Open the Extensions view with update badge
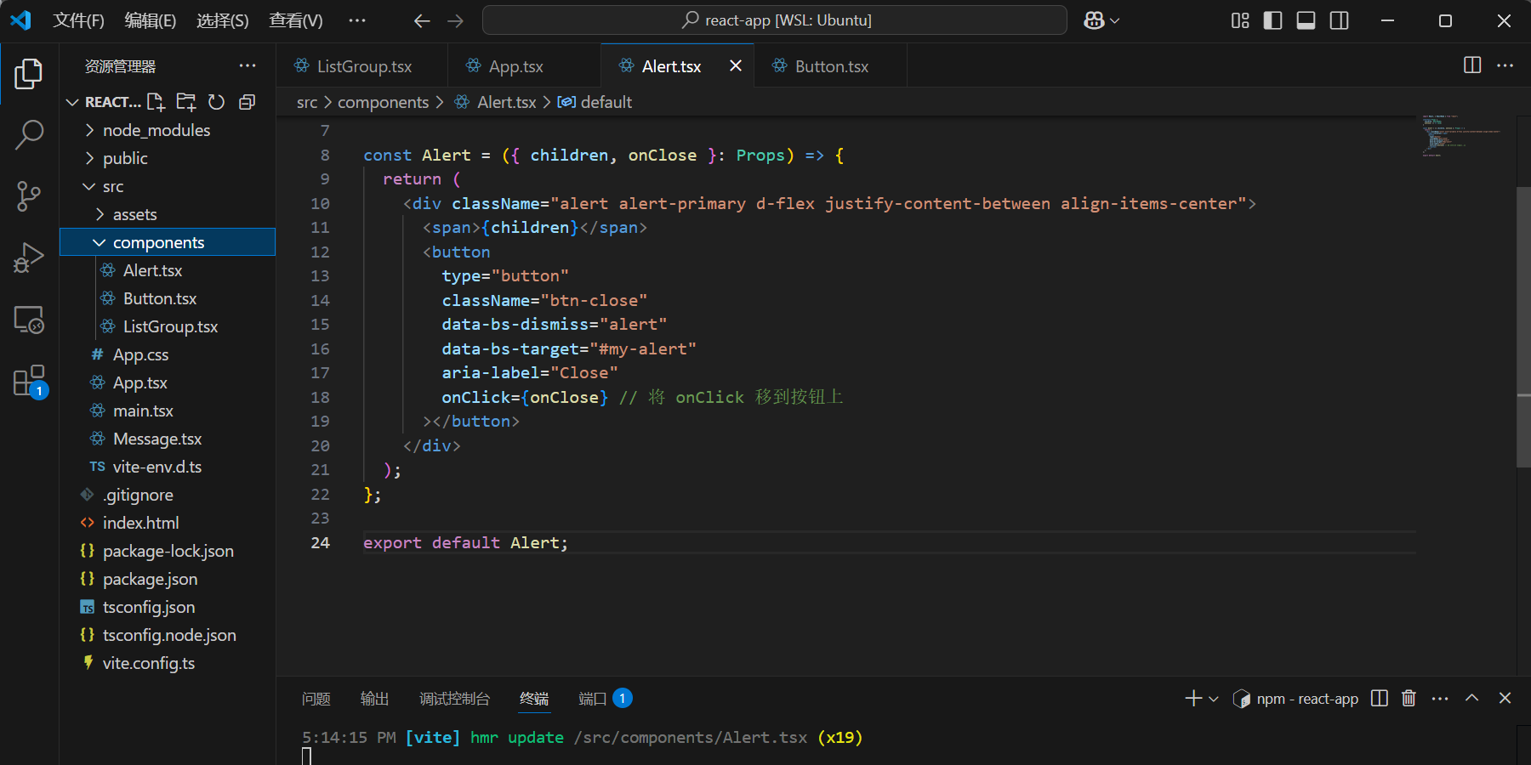This screenshot has height=765, width=1531. point(29,382)
